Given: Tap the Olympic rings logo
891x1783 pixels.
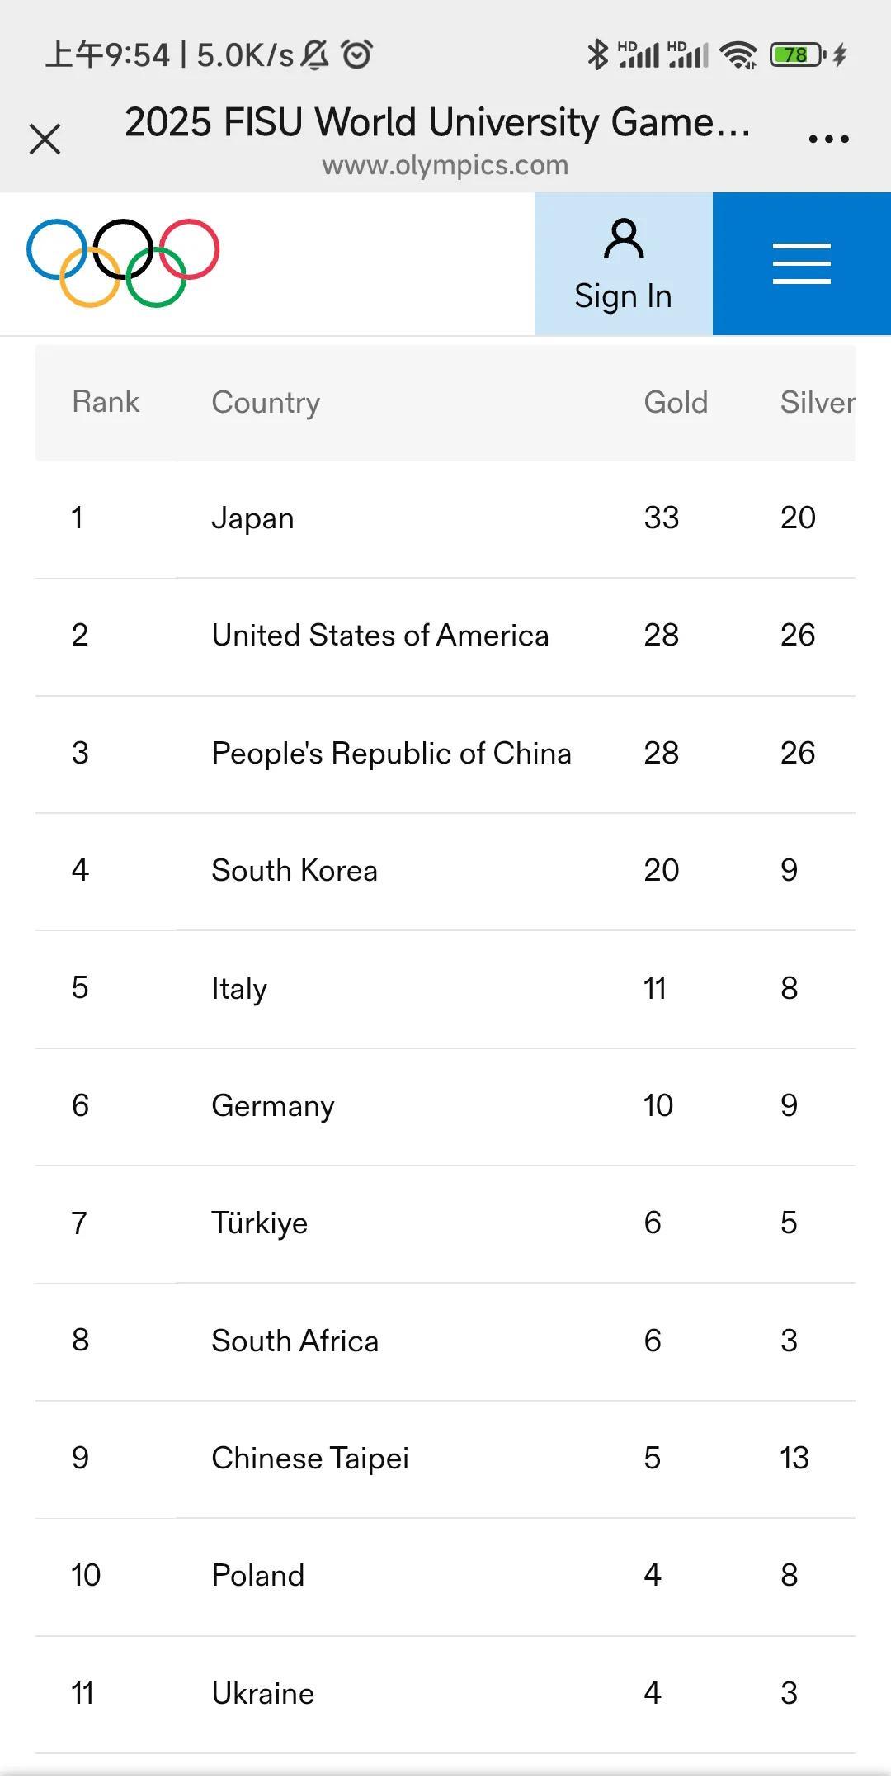Looking at the screenshot, I should tap(123, 262).
